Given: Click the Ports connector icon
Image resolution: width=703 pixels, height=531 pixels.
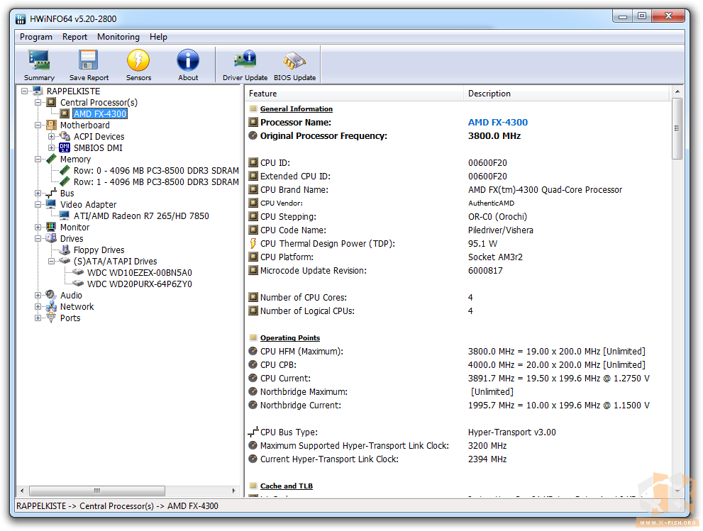Looking at the screenshot, I should click(51, 318).
